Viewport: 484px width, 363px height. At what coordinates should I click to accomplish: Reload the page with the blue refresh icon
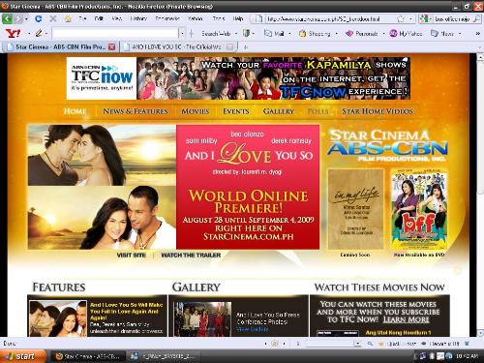tap(38, 18)
